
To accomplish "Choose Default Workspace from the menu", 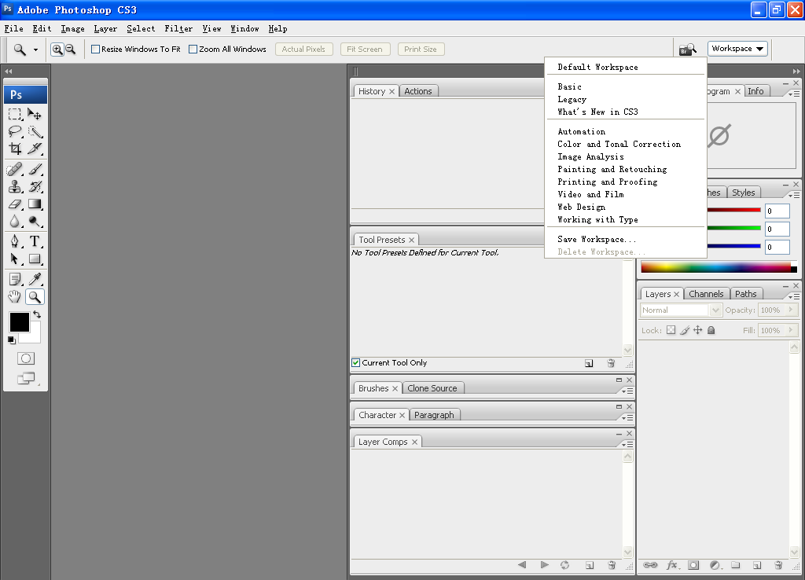I will (625, 68).
